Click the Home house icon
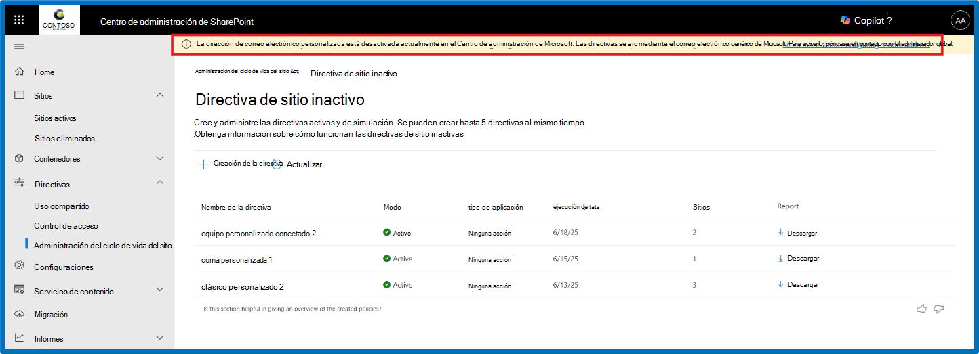979x354 pixels. coord(20,72)
